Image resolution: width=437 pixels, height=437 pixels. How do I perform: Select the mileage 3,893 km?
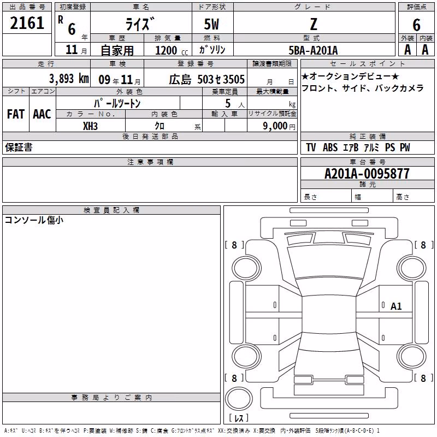tap(69, 79)
